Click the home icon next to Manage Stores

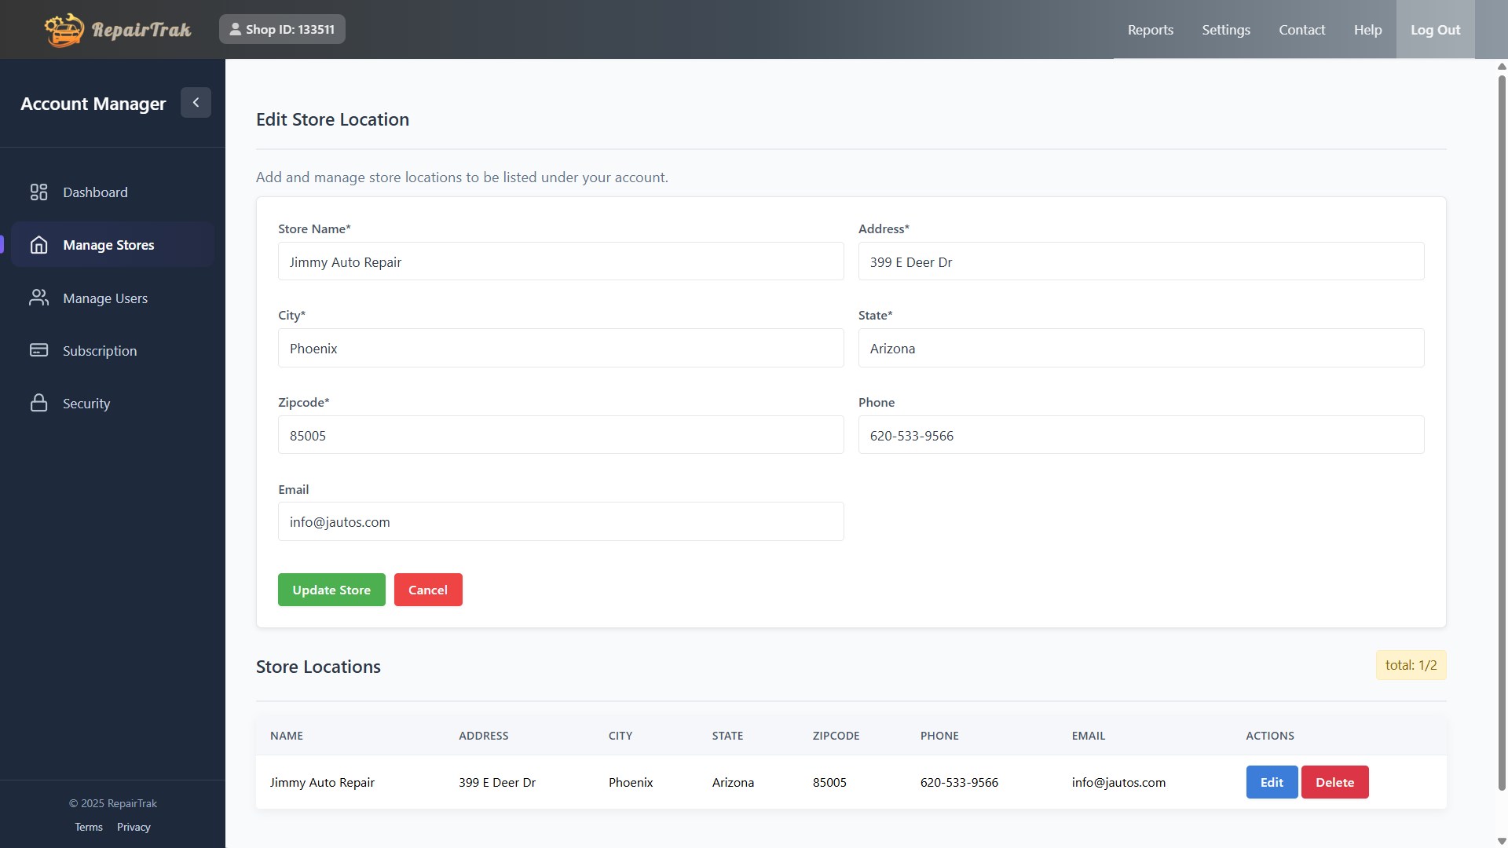click(x=39, y=244)
